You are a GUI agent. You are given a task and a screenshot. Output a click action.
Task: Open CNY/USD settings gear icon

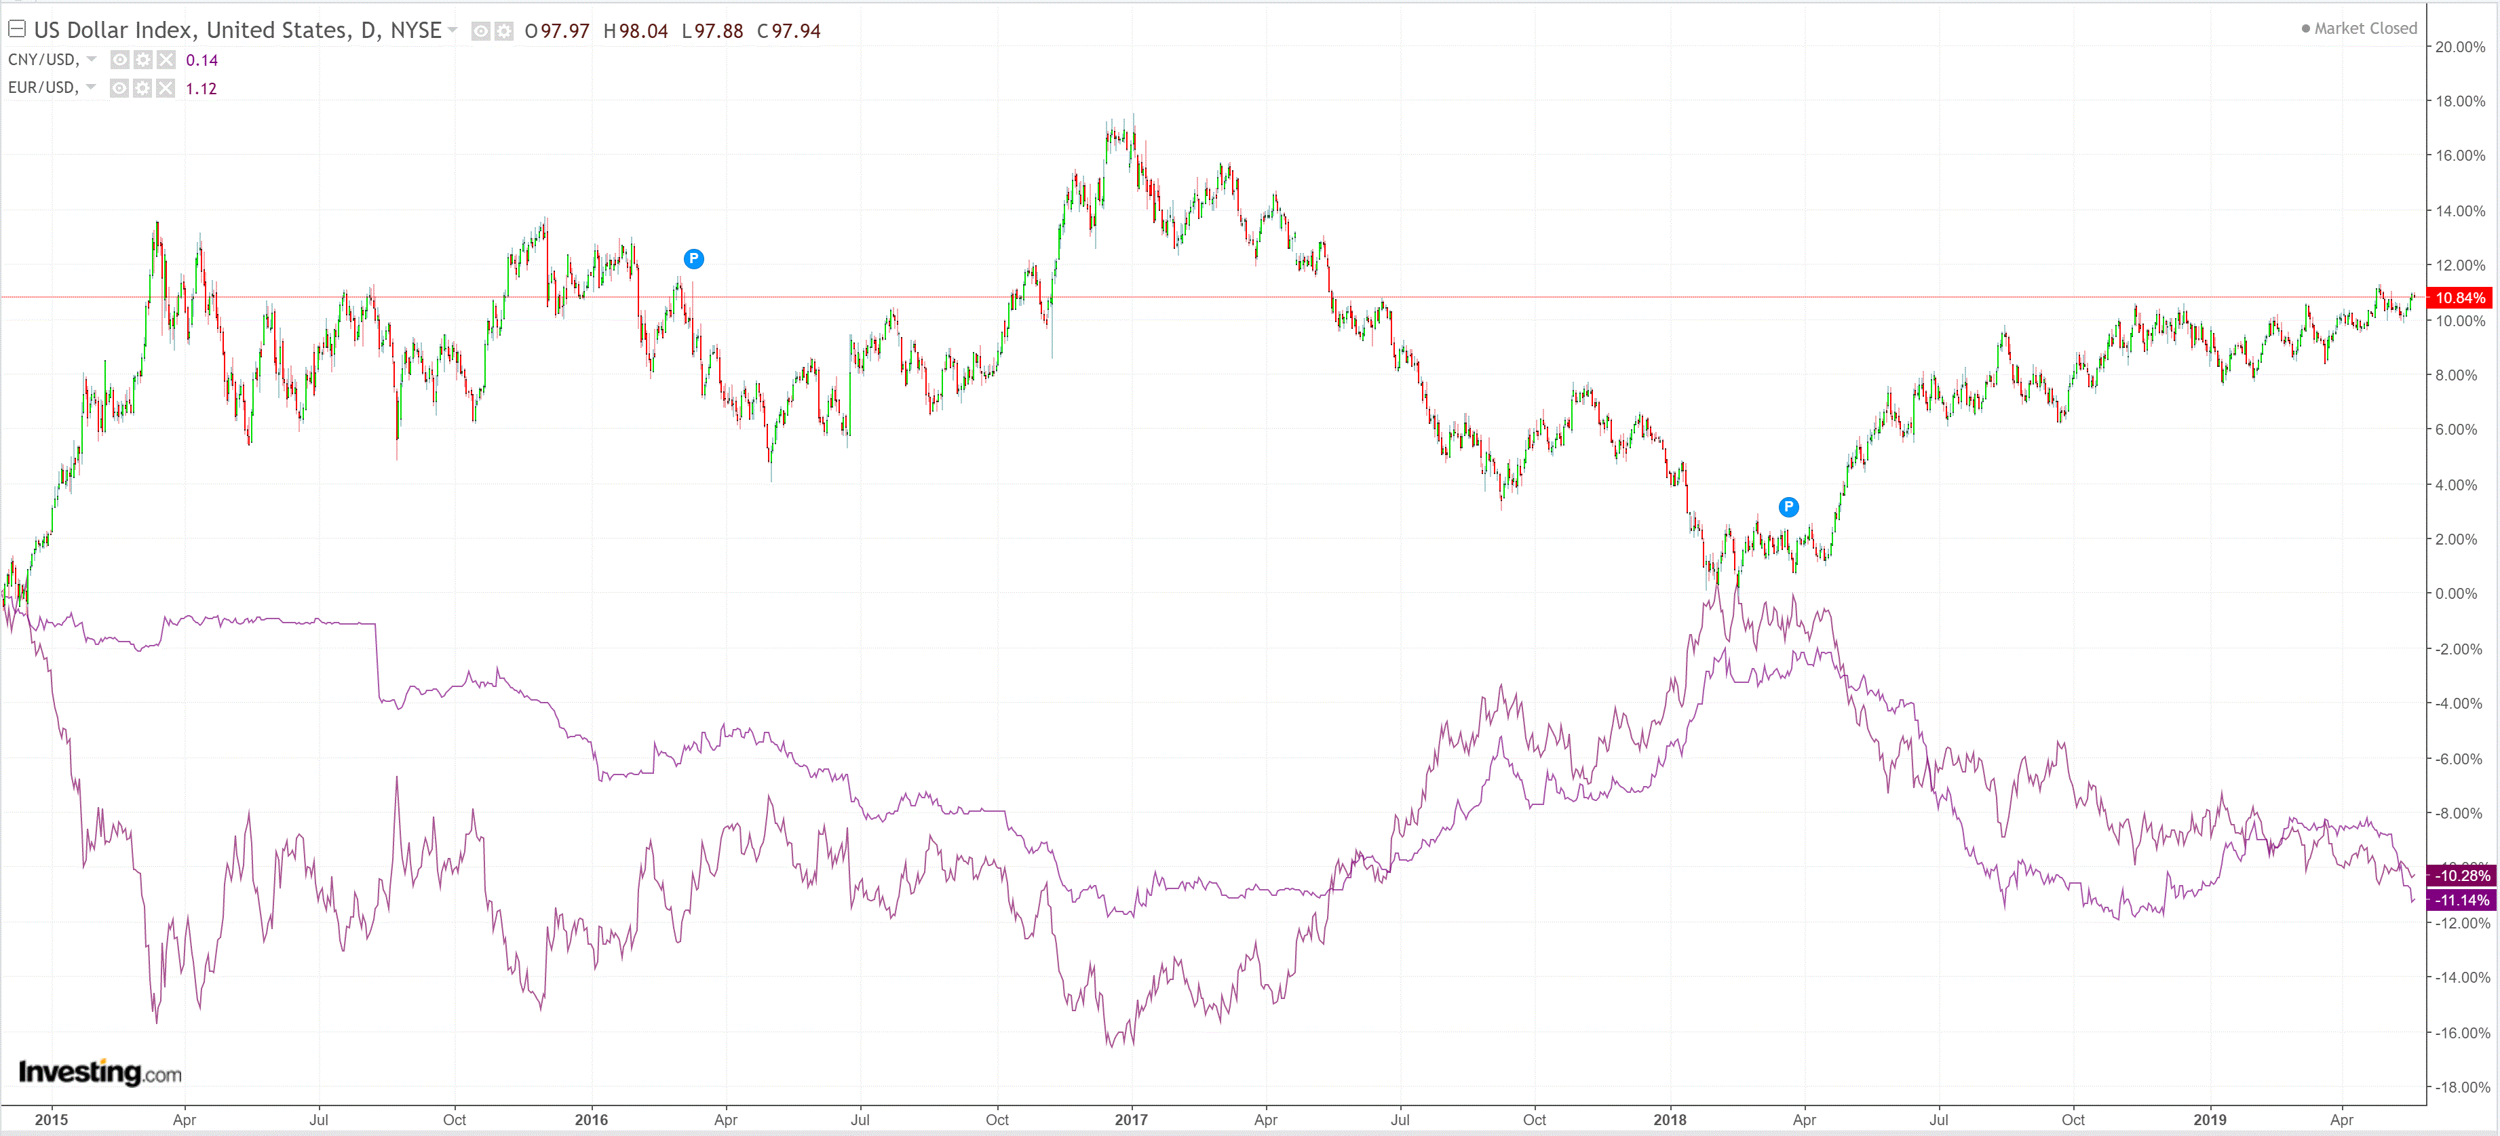point(142,60)
